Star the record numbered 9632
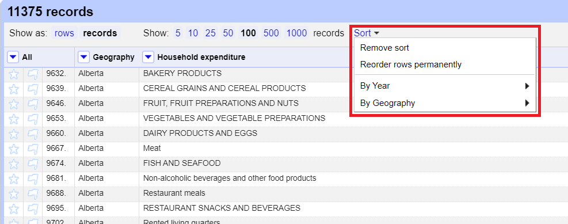The width and height of the screenshot is (568, 224). coord(13,74)
